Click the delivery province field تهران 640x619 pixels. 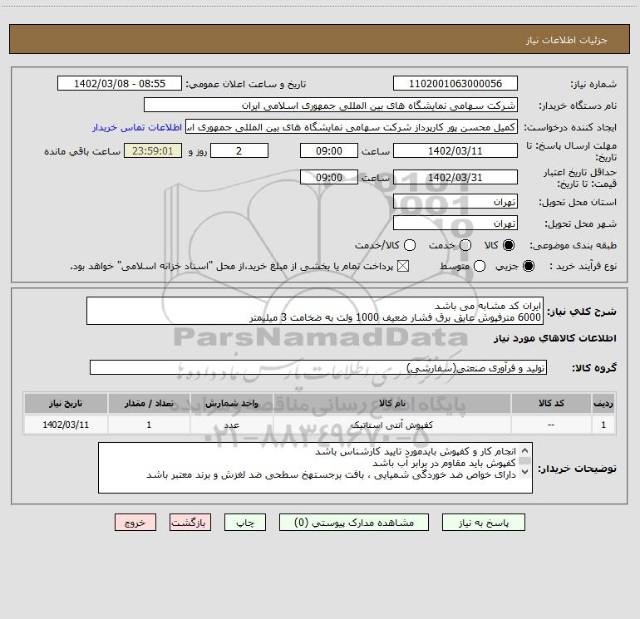455,201
